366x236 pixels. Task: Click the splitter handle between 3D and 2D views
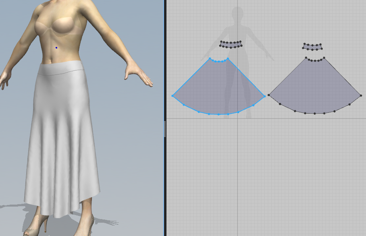(165, 129)
